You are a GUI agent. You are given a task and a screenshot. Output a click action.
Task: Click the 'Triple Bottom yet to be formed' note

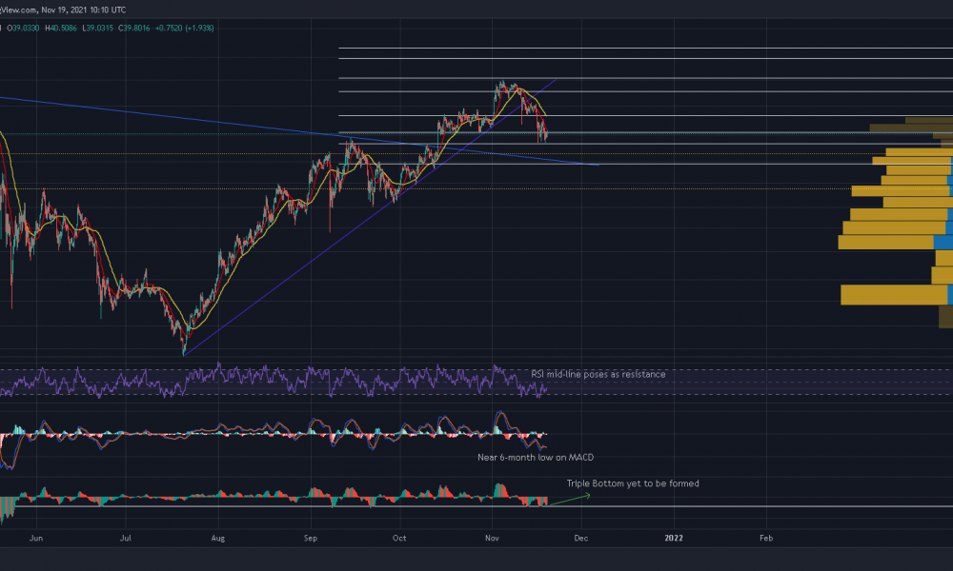[x=633, y=483]
